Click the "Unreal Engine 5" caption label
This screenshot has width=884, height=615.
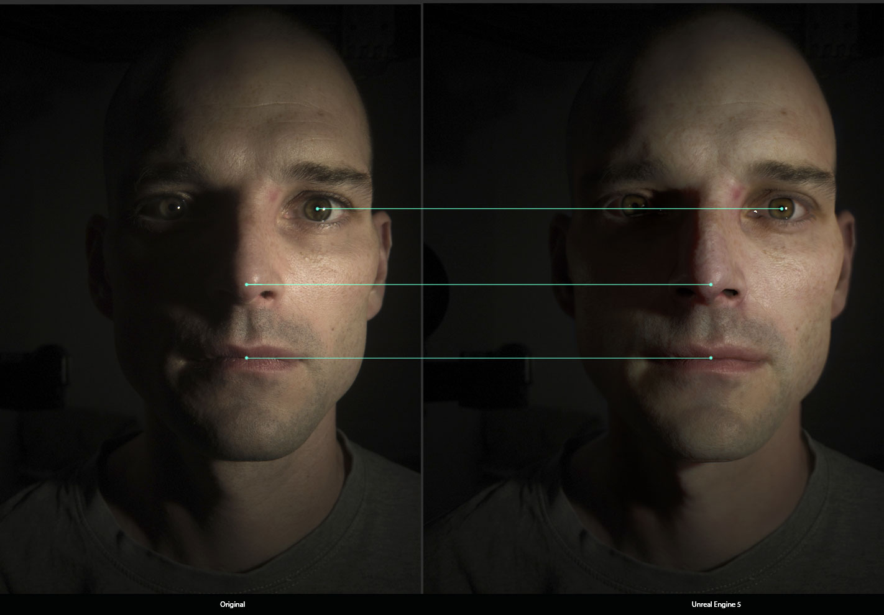[x=716, y=604]
